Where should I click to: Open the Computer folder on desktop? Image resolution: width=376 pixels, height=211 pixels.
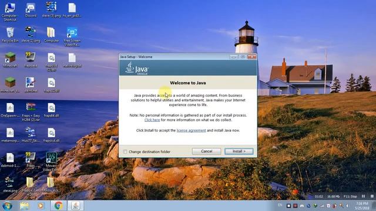pyautogui.click(x=51, y=35)
